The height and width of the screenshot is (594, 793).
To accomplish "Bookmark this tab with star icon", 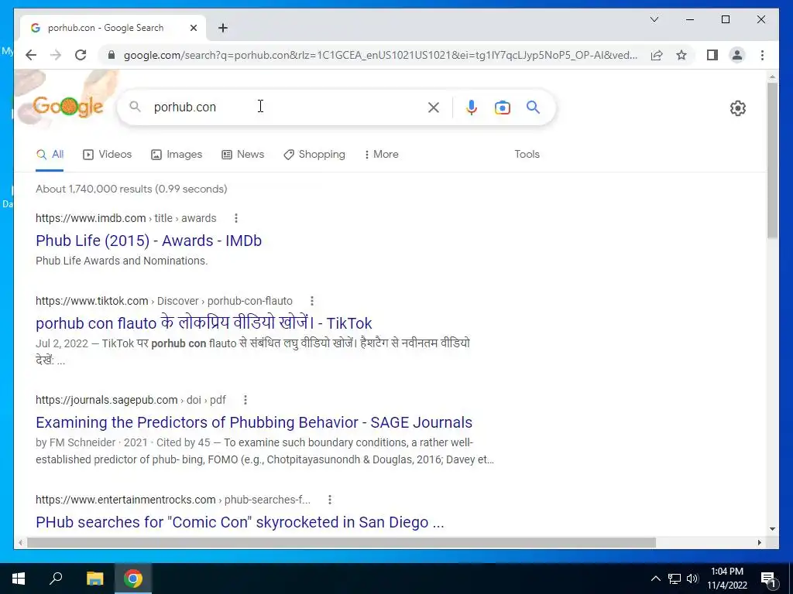I will click(681, 55).
